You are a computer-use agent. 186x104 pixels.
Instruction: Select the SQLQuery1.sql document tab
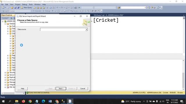click(108, 15)
